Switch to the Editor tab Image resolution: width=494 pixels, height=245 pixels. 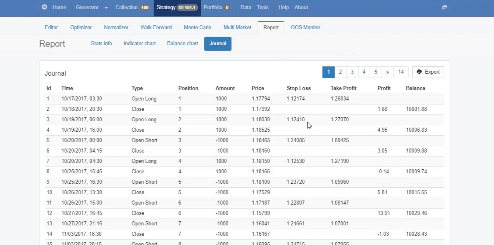(x=51, y=27)
